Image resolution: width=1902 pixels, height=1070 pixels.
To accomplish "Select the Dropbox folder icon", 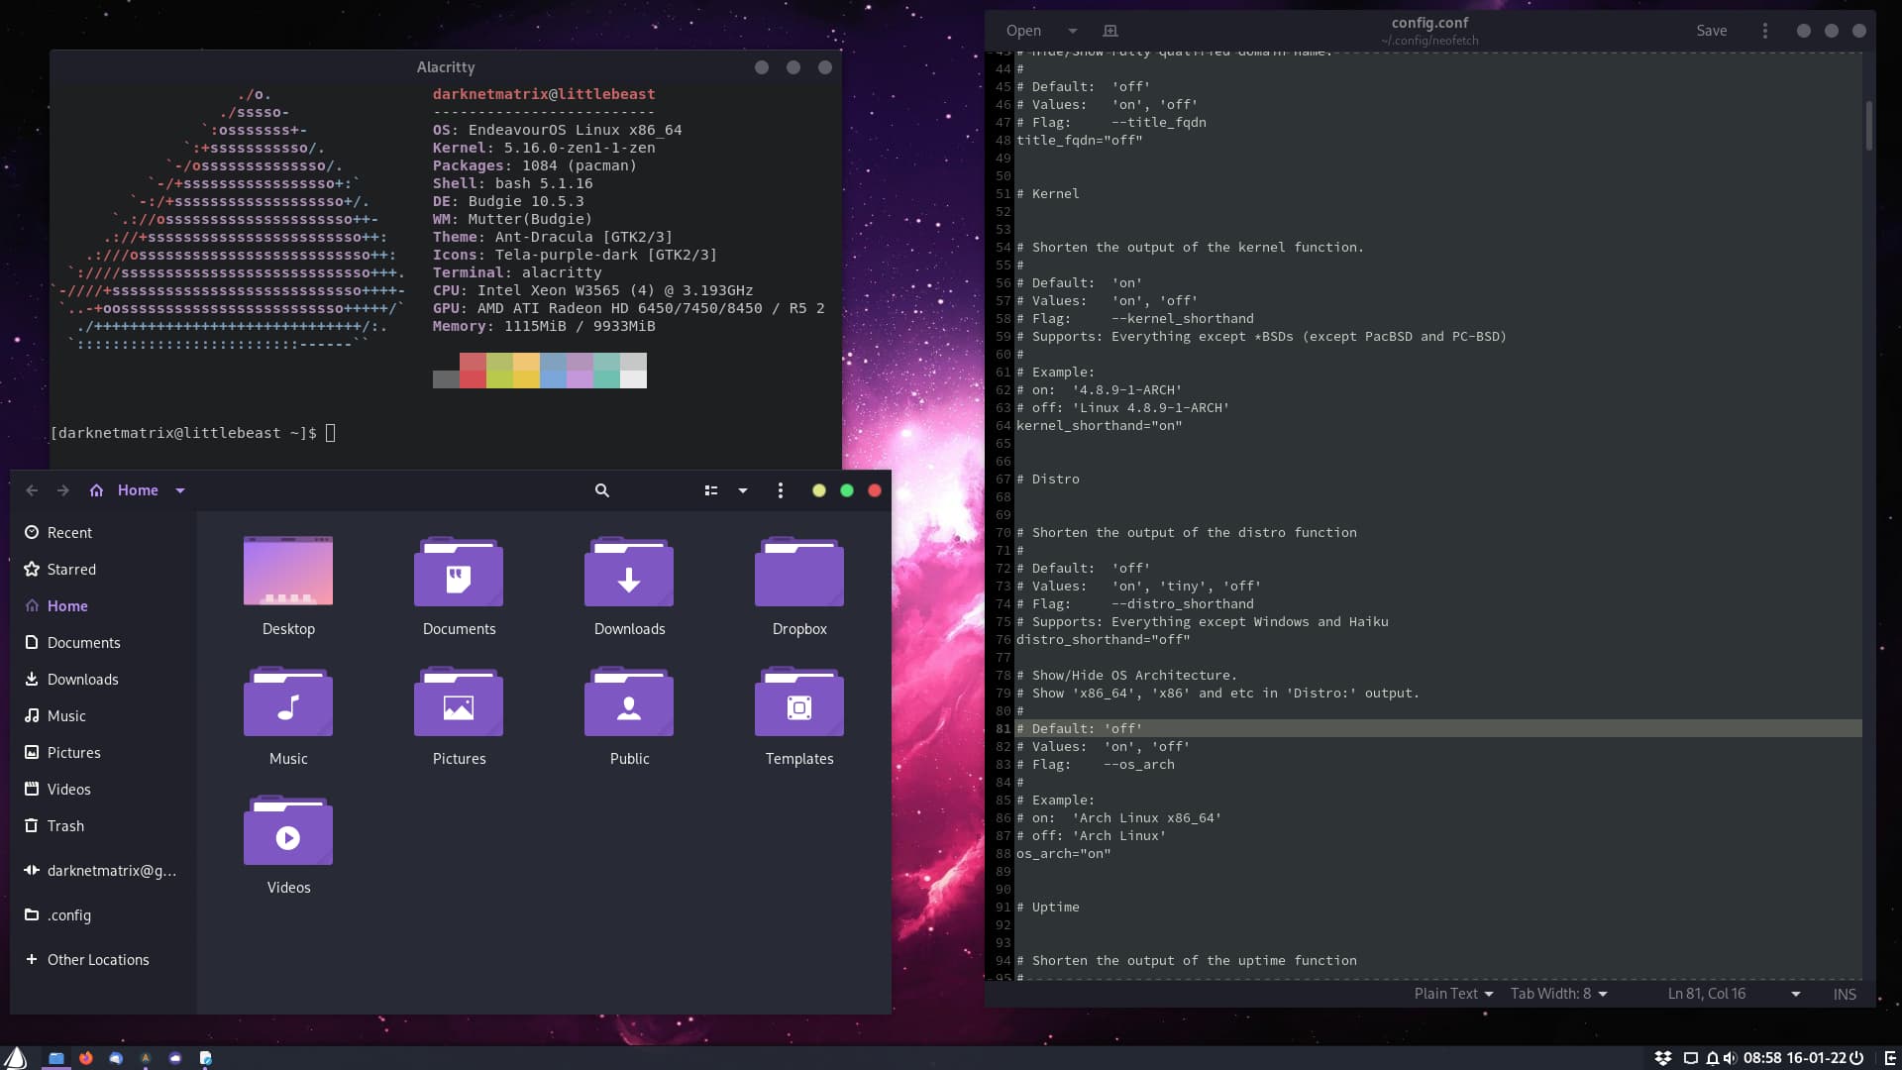I will pos(799,572).
